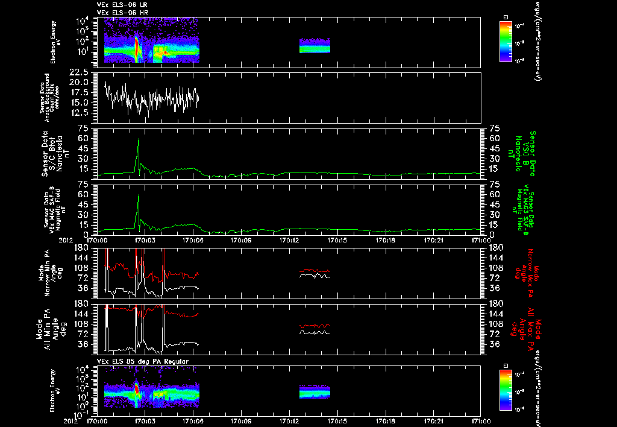Click "170:21" on time axis under 85 deg PA spectrogram

pos(433,421)
